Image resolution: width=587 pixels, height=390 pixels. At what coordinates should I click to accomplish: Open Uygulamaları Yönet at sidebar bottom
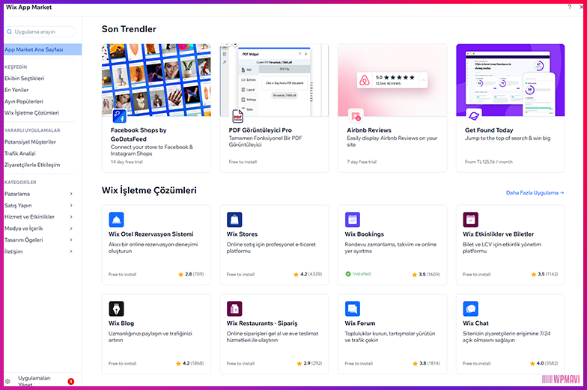(34, 382)
